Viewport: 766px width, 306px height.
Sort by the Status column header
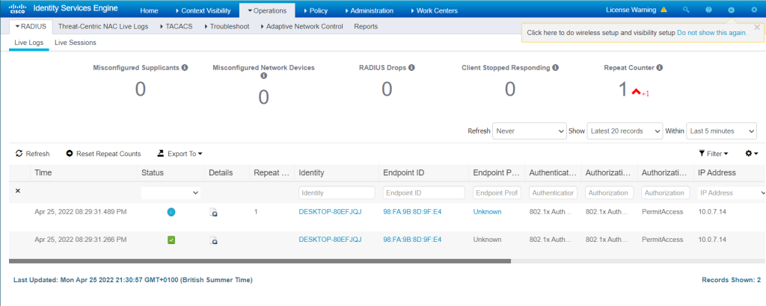[153, 172]
